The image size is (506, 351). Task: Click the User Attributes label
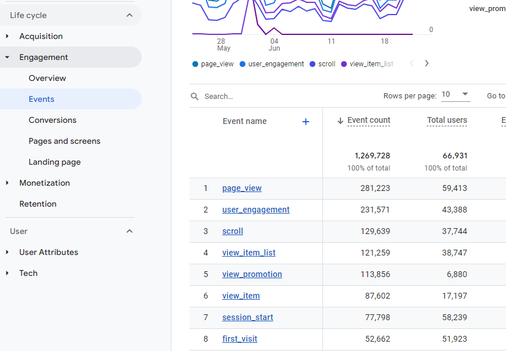click(x=49, y=252)
